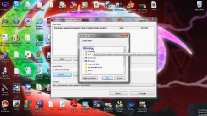
Task: Click folder tree scrollbar down arrow
Action: [x=124, y=73]
